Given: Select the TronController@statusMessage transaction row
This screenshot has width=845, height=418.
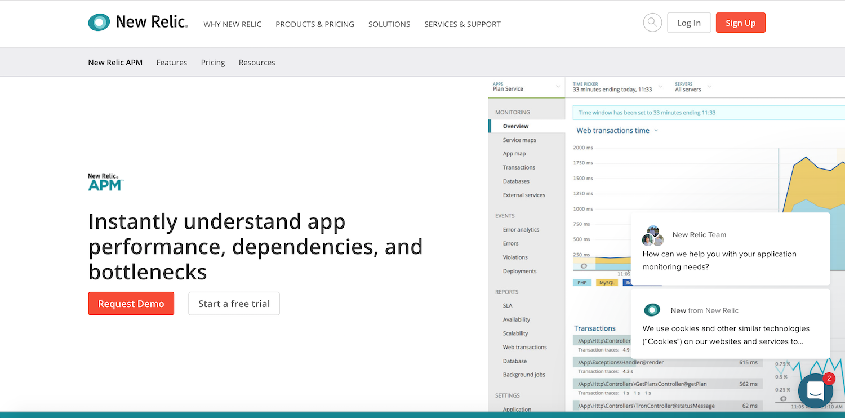Looking at the screenshot, I should point(668,406).
